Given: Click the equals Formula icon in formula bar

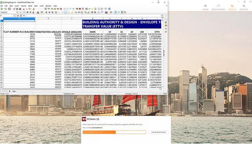Looking at the screenshot, I should 24,16.
